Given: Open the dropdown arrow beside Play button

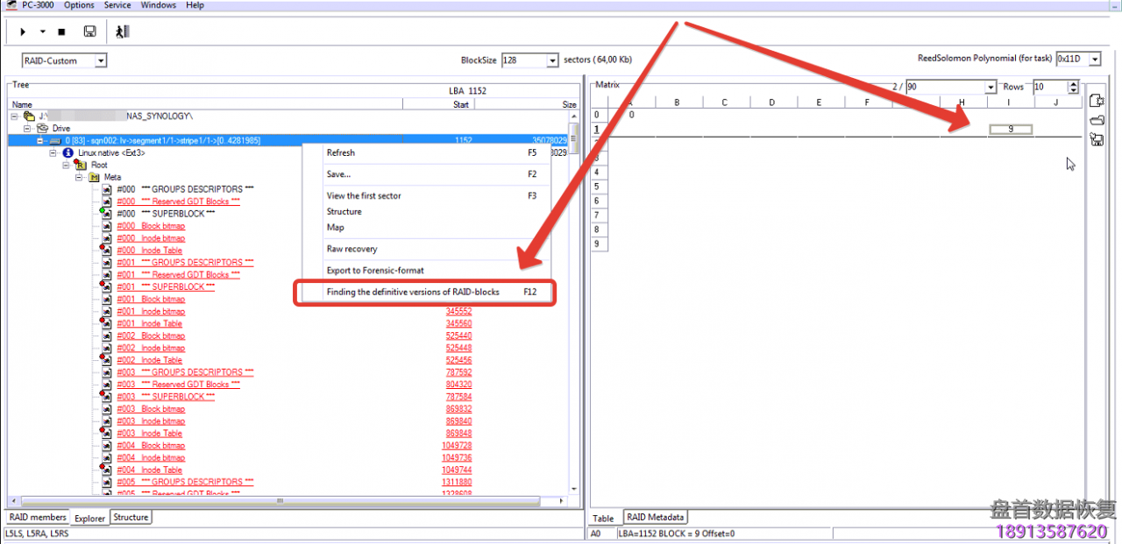Looking at the screenshot, I should 42,32.
